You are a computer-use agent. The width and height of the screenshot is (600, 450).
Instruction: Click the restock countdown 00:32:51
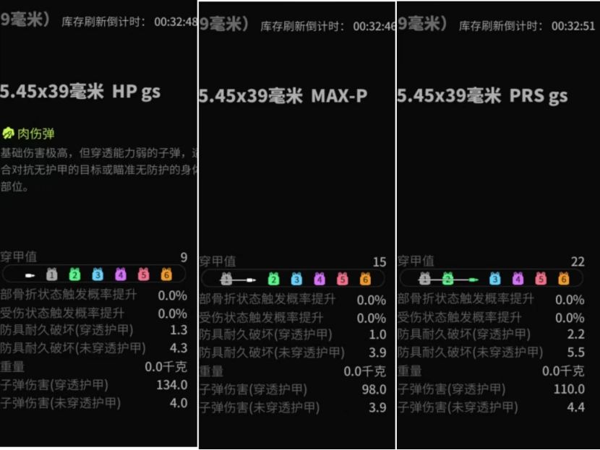(x=573, y=26)
